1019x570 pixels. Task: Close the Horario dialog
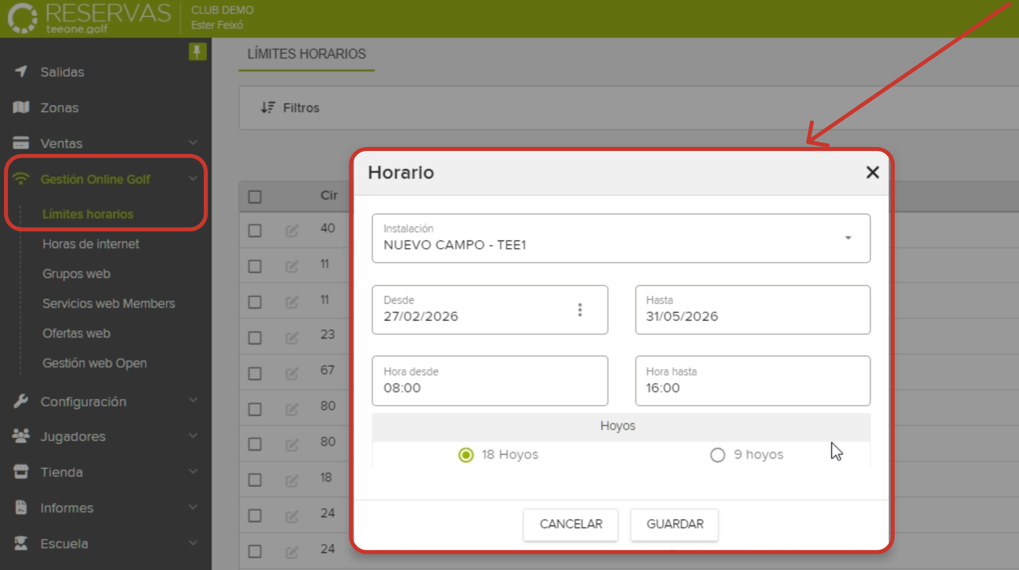click(872, 172)
